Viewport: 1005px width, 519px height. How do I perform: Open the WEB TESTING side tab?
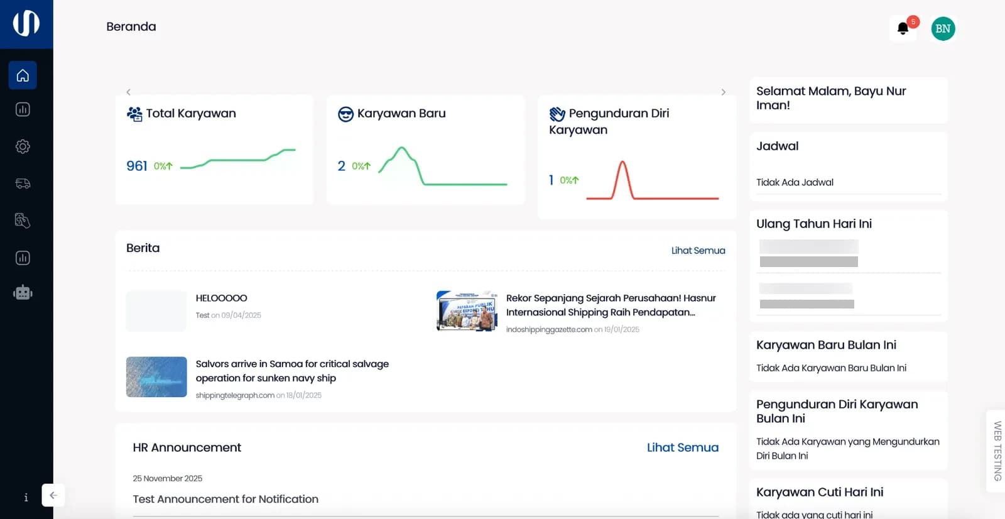point(997,451)
